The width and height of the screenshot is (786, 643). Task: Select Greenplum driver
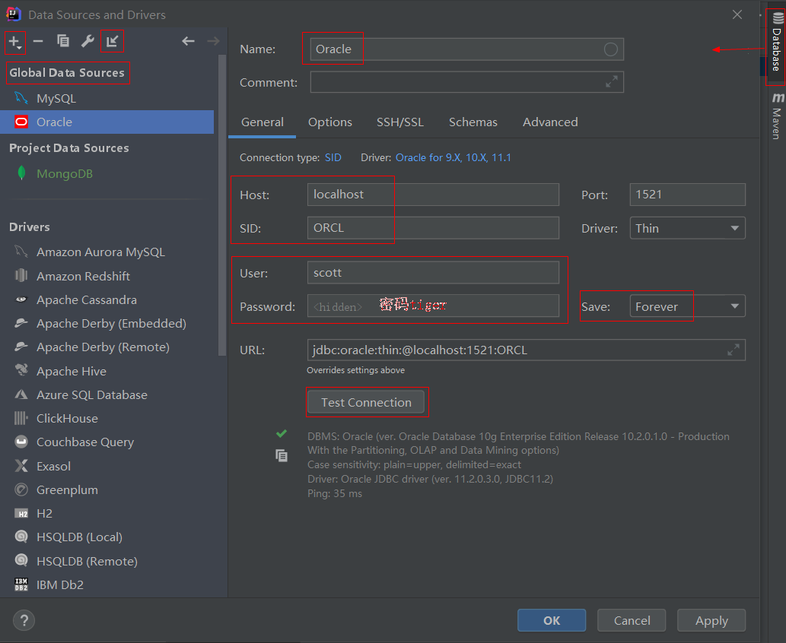107,489
